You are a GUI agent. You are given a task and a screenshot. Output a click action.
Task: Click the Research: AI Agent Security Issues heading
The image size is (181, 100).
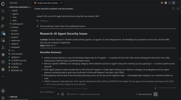click(x=64, y=34)
